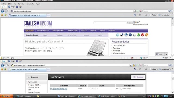This screenshot has height=98, width=174.
Task: Click the red stop button in top browser
Action: pos(141,11)
